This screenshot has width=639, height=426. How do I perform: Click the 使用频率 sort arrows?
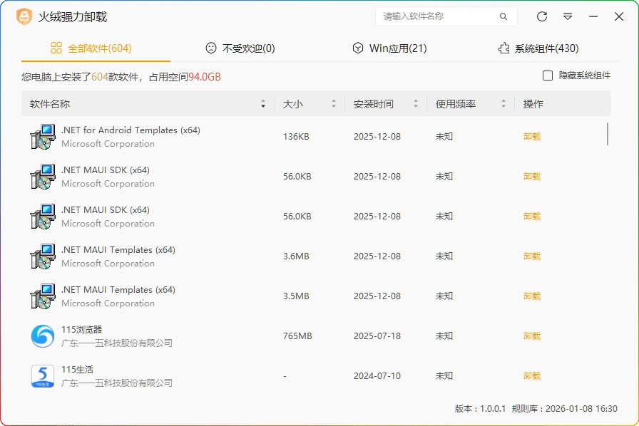pyautogui.click(x=503, y=103)
